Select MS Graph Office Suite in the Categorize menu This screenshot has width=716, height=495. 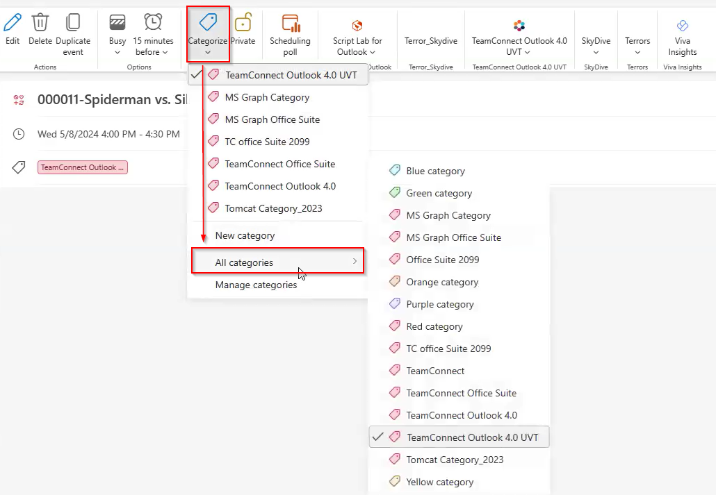(x=278, y=119)
